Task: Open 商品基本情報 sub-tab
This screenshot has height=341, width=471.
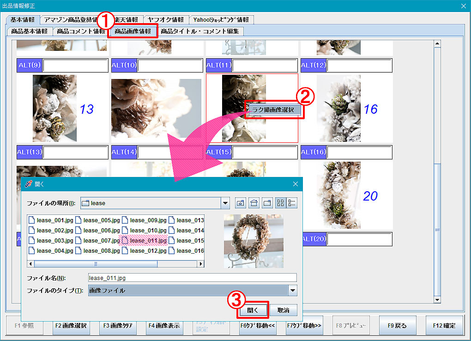Action: coord(30,31)
